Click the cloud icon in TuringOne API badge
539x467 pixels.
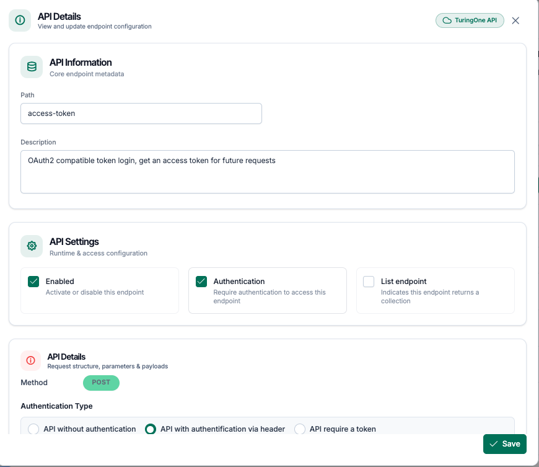click(447, 20)
